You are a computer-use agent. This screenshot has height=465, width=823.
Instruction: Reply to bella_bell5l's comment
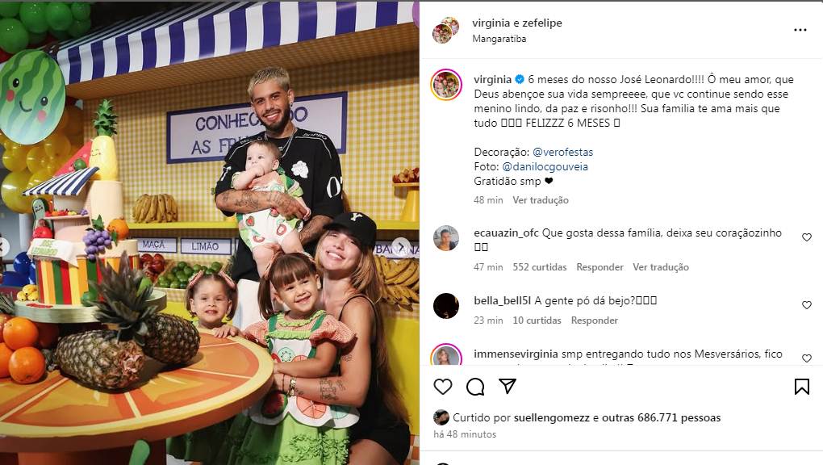tap(595, 320)
